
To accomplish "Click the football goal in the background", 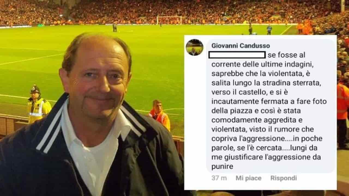I will (169, 20).
